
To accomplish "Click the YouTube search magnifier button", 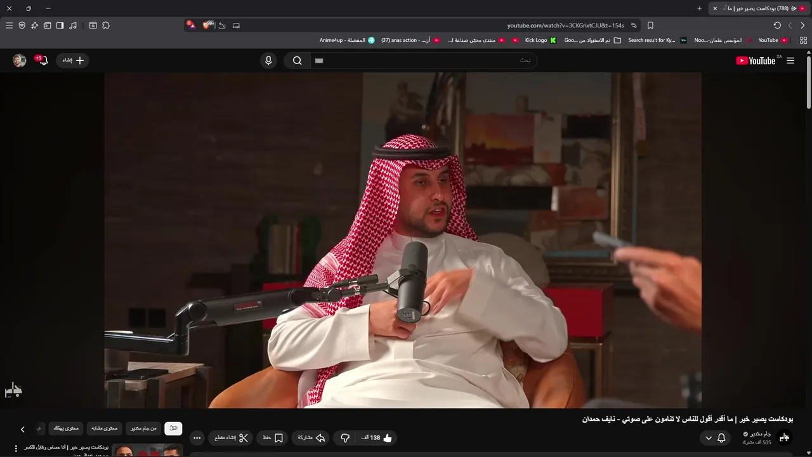I will click(x=297, y=60).
